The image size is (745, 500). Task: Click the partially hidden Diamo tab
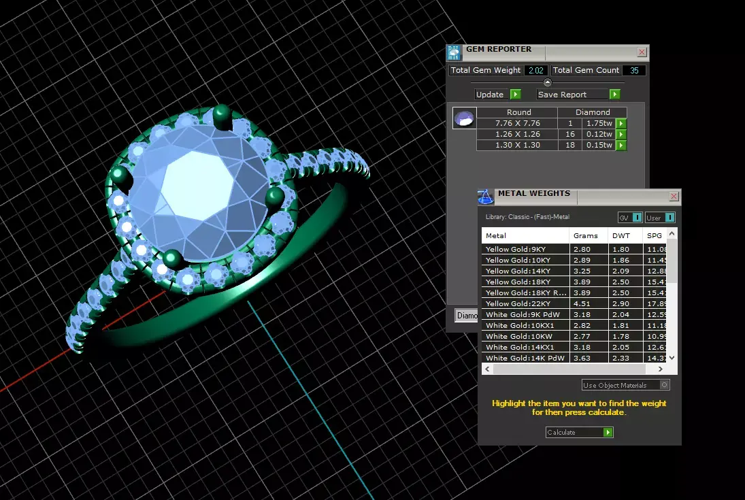(x=466, y=316)
